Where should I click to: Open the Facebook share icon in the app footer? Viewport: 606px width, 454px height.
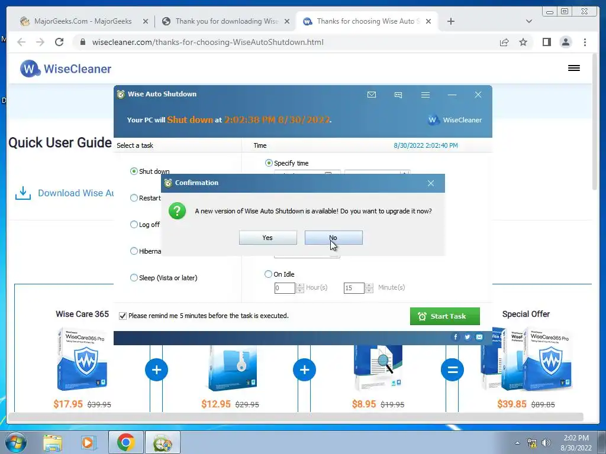(456, 337)
